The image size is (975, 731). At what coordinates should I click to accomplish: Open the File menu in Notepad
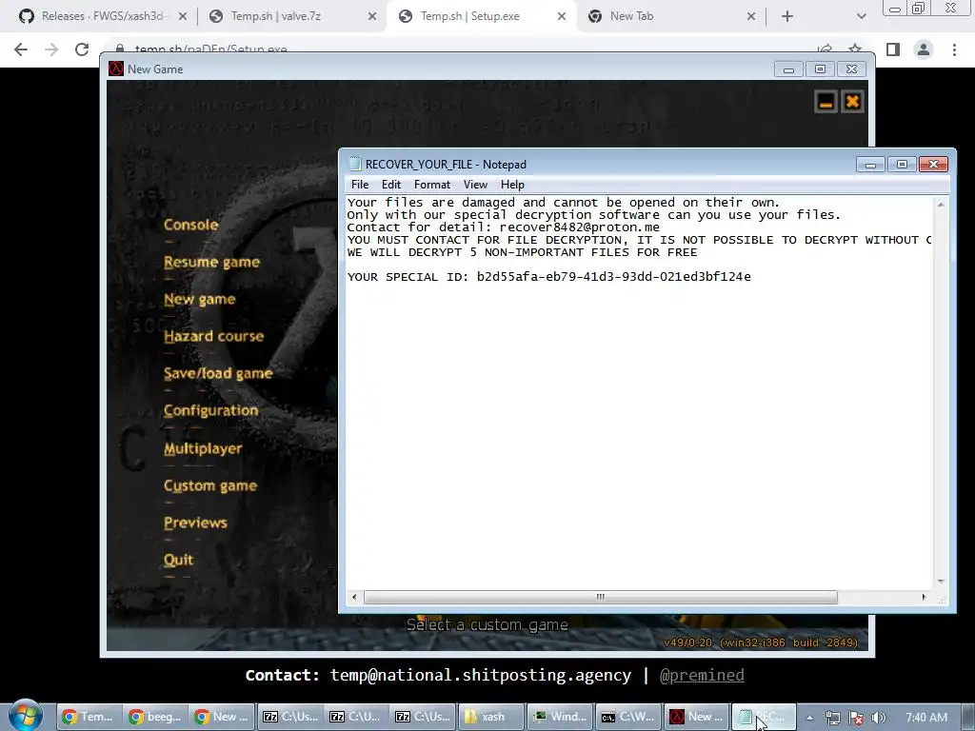pos(359,185)
